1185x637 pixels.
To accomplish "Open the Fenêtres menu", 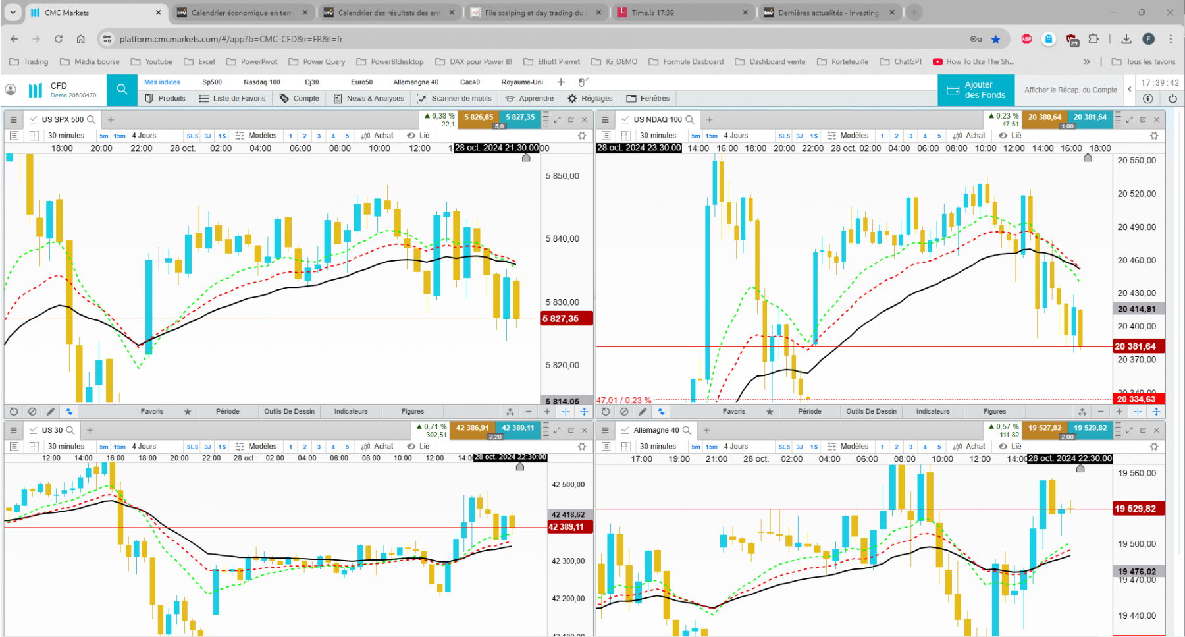I will coord(648,98).
